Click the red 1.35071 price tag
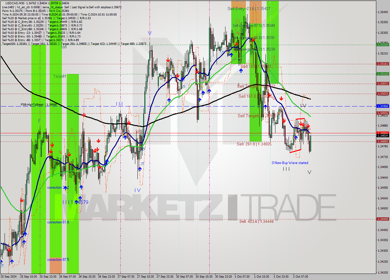390x280 pixels. (383, 83)
